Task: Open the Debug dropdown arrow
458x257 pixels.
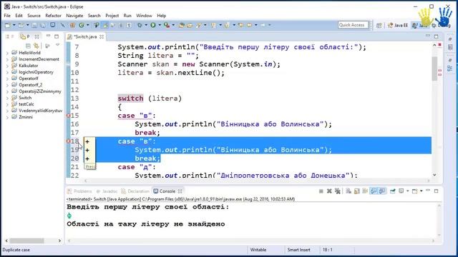Action: click(x=146, y=26)
